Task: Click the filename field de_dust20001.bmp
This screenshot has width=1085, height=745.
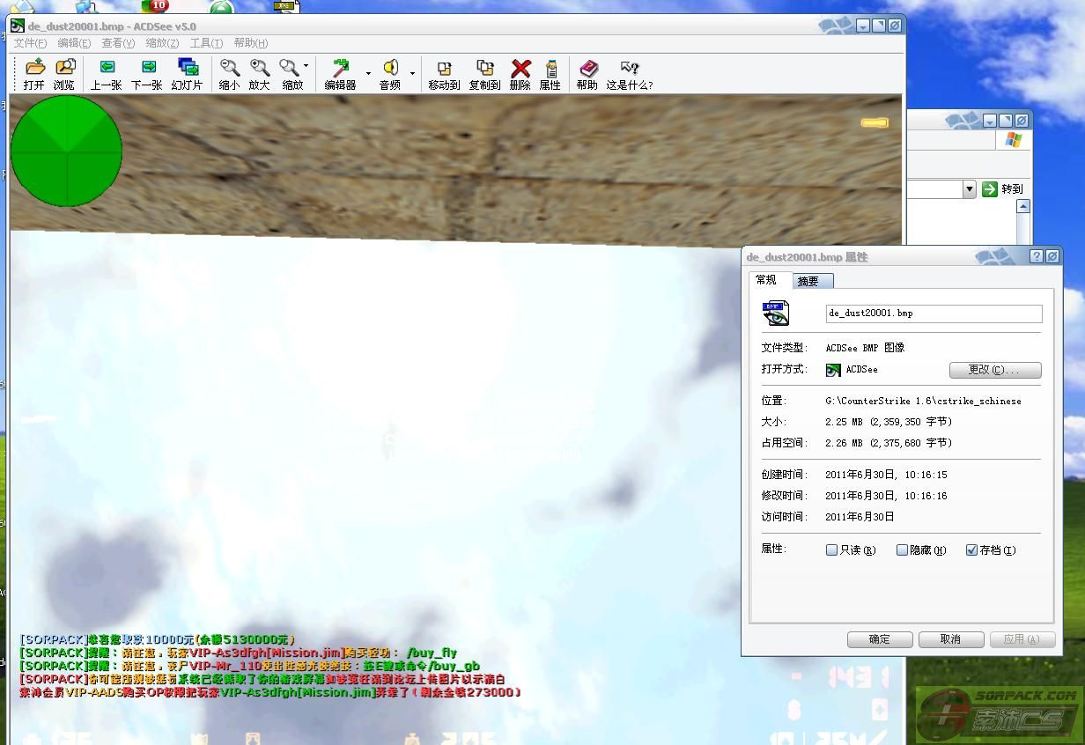Action: (933, 313)
